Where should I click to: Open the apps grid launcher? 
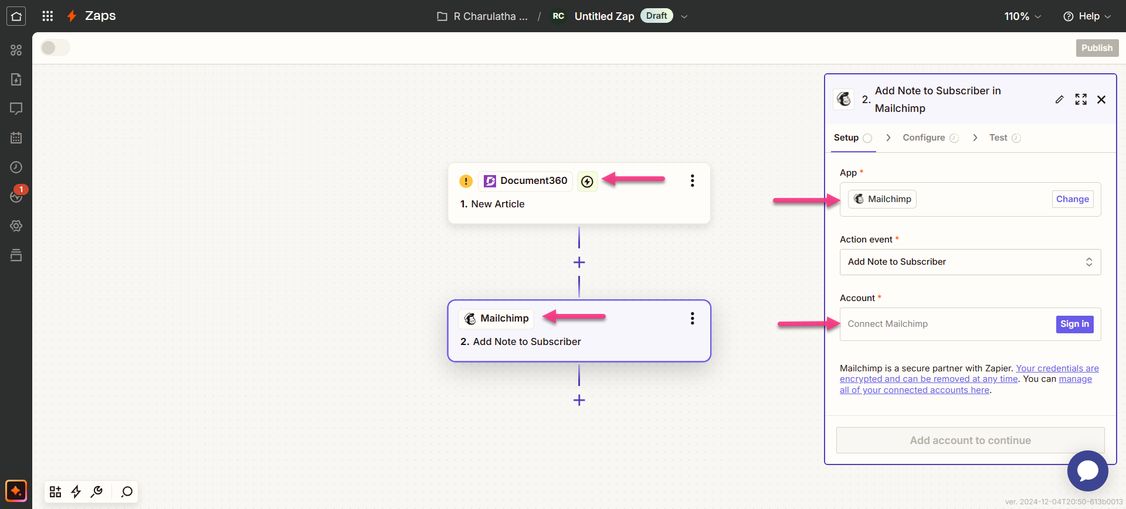[x=48, y=16]
